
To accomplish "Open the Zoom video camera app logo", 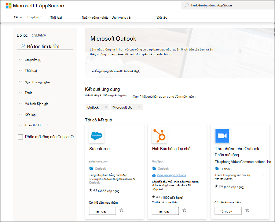I will tap(222, 136).
